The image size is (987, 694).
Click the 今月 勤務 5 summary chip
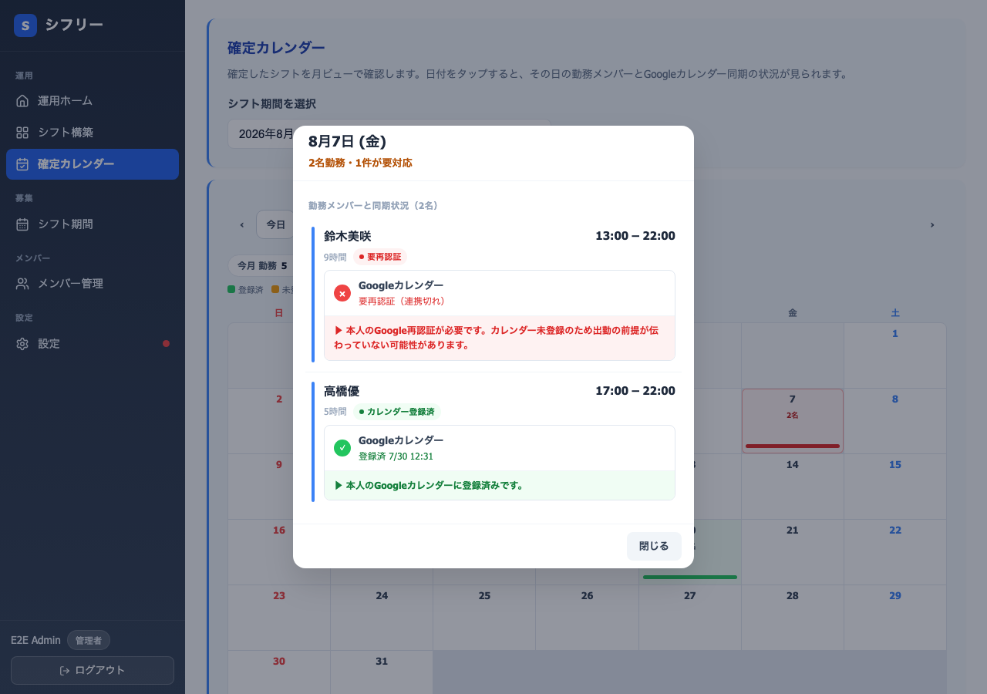click(x=261, y=266)
